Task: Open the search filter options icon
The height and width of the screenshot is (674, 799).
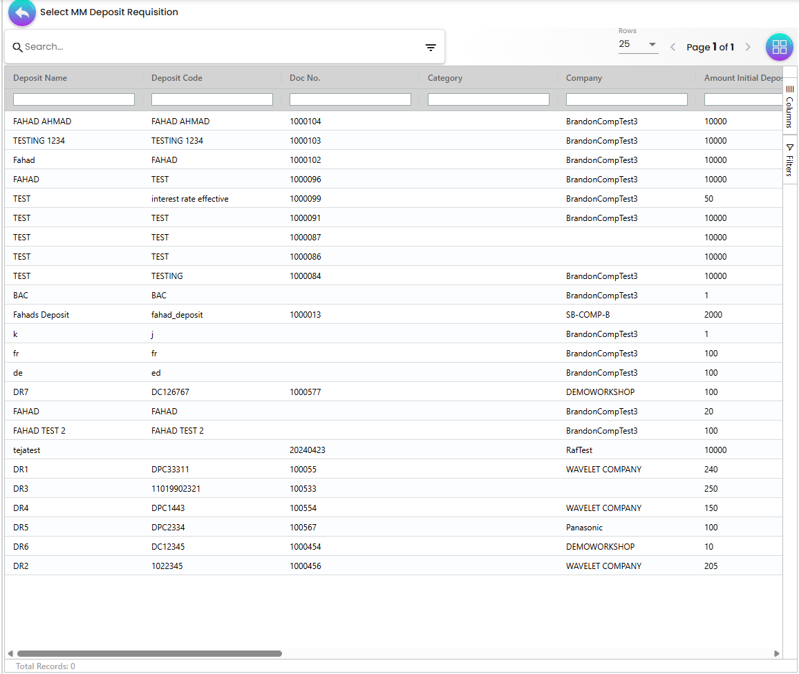Action: point(431,48)
